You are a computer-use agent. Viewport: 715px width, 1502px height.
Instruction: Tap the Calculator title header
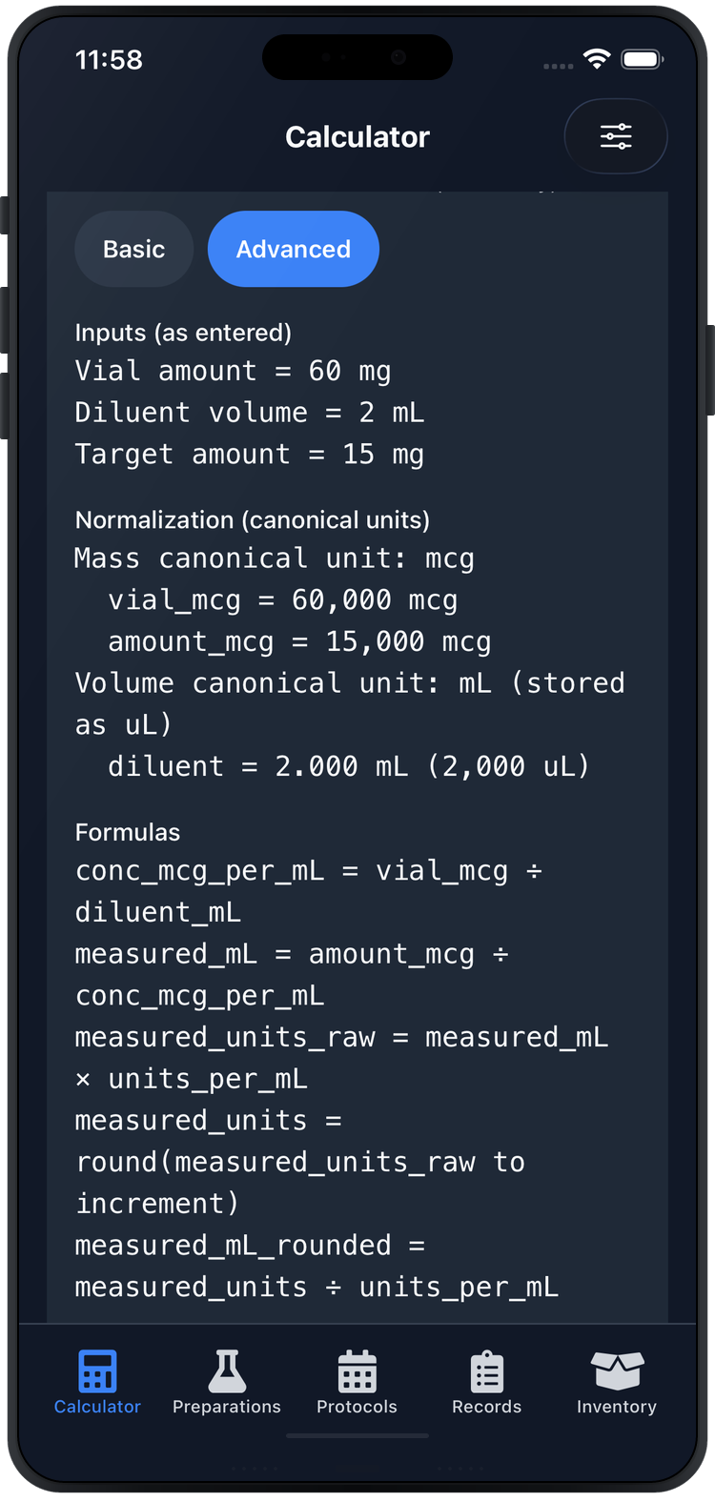coord(357,136)
